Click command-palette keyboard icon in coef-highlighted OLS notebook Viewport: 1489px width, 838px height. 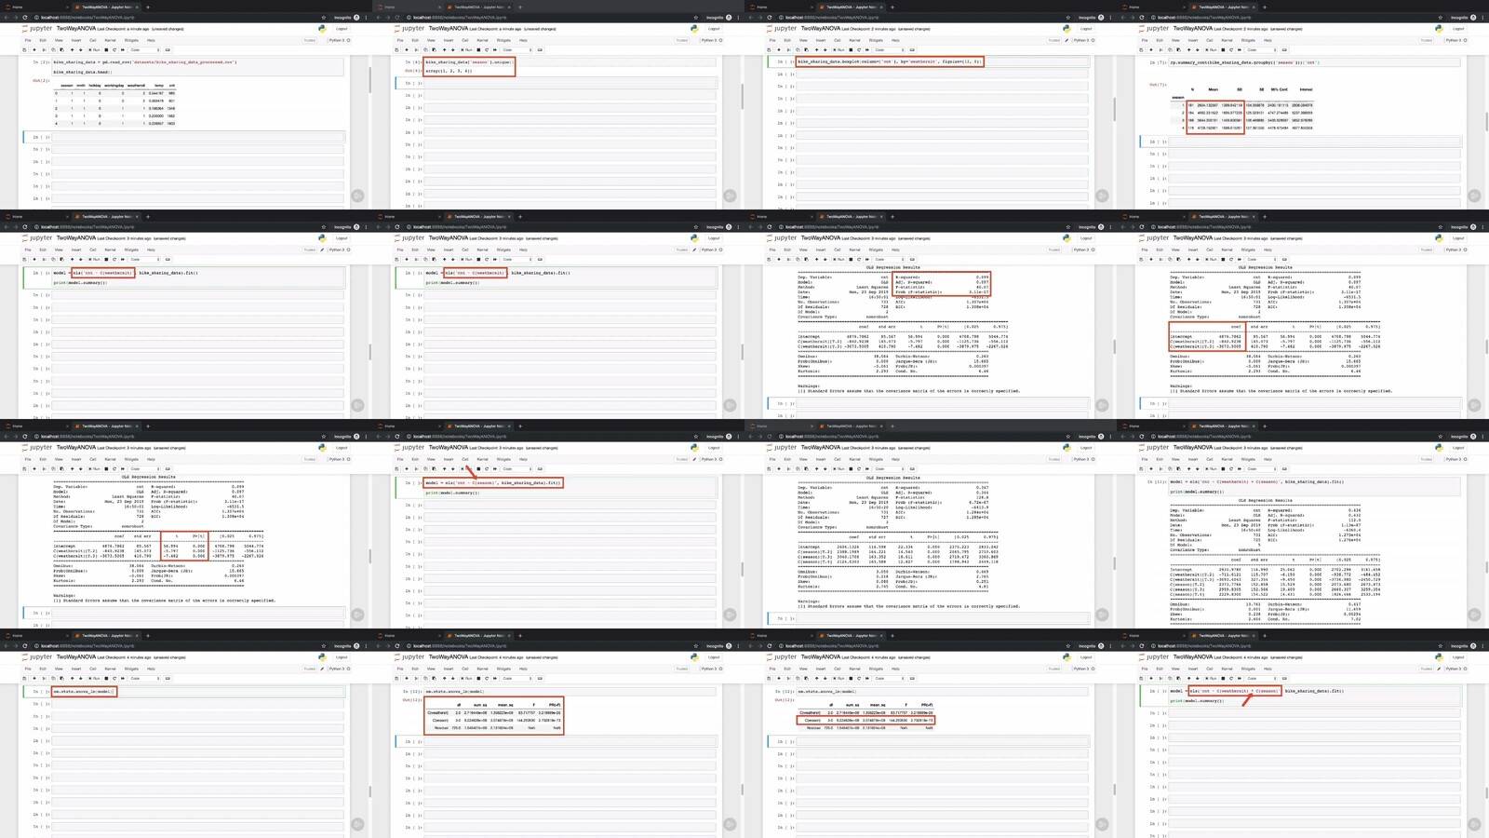point(1284,259)
